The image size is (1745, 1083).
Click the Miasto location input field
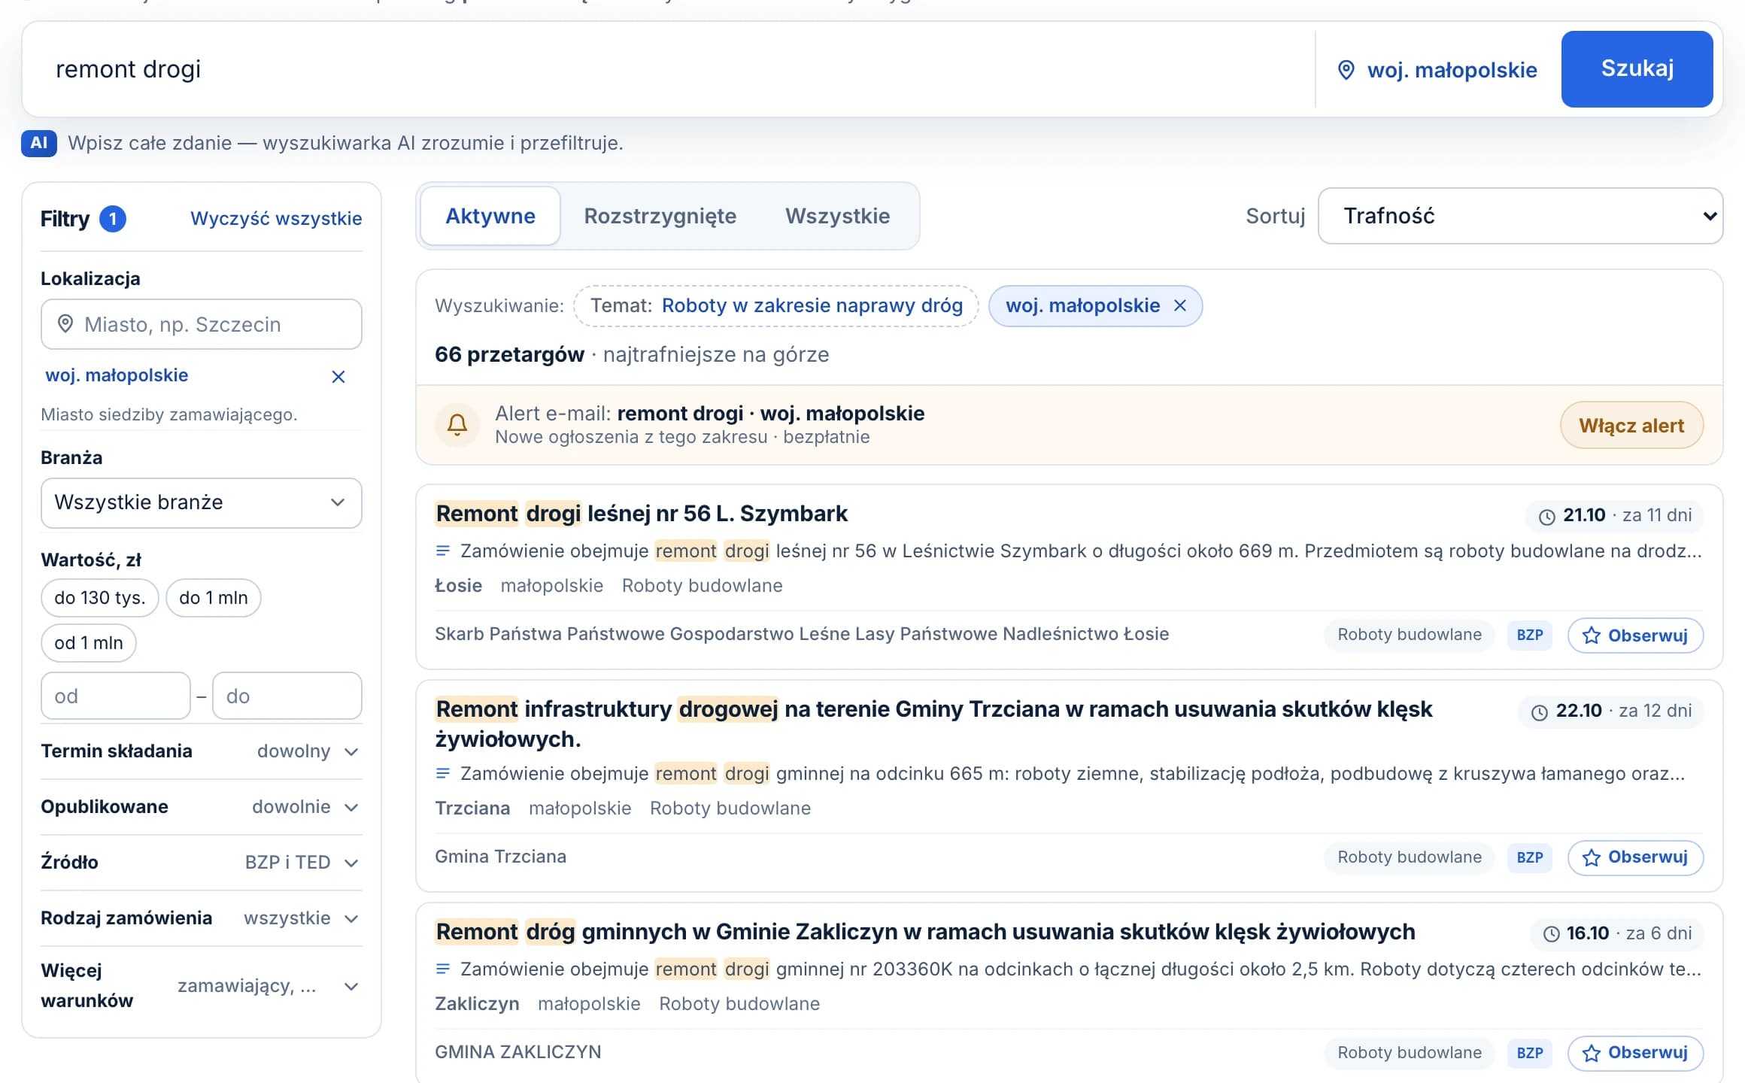pyautogui.click(x=202, y=324)
